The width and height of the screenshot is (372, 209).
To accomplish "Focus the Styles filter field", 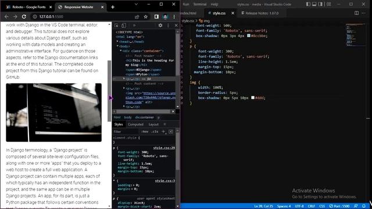I will click(x=126, y=132).
